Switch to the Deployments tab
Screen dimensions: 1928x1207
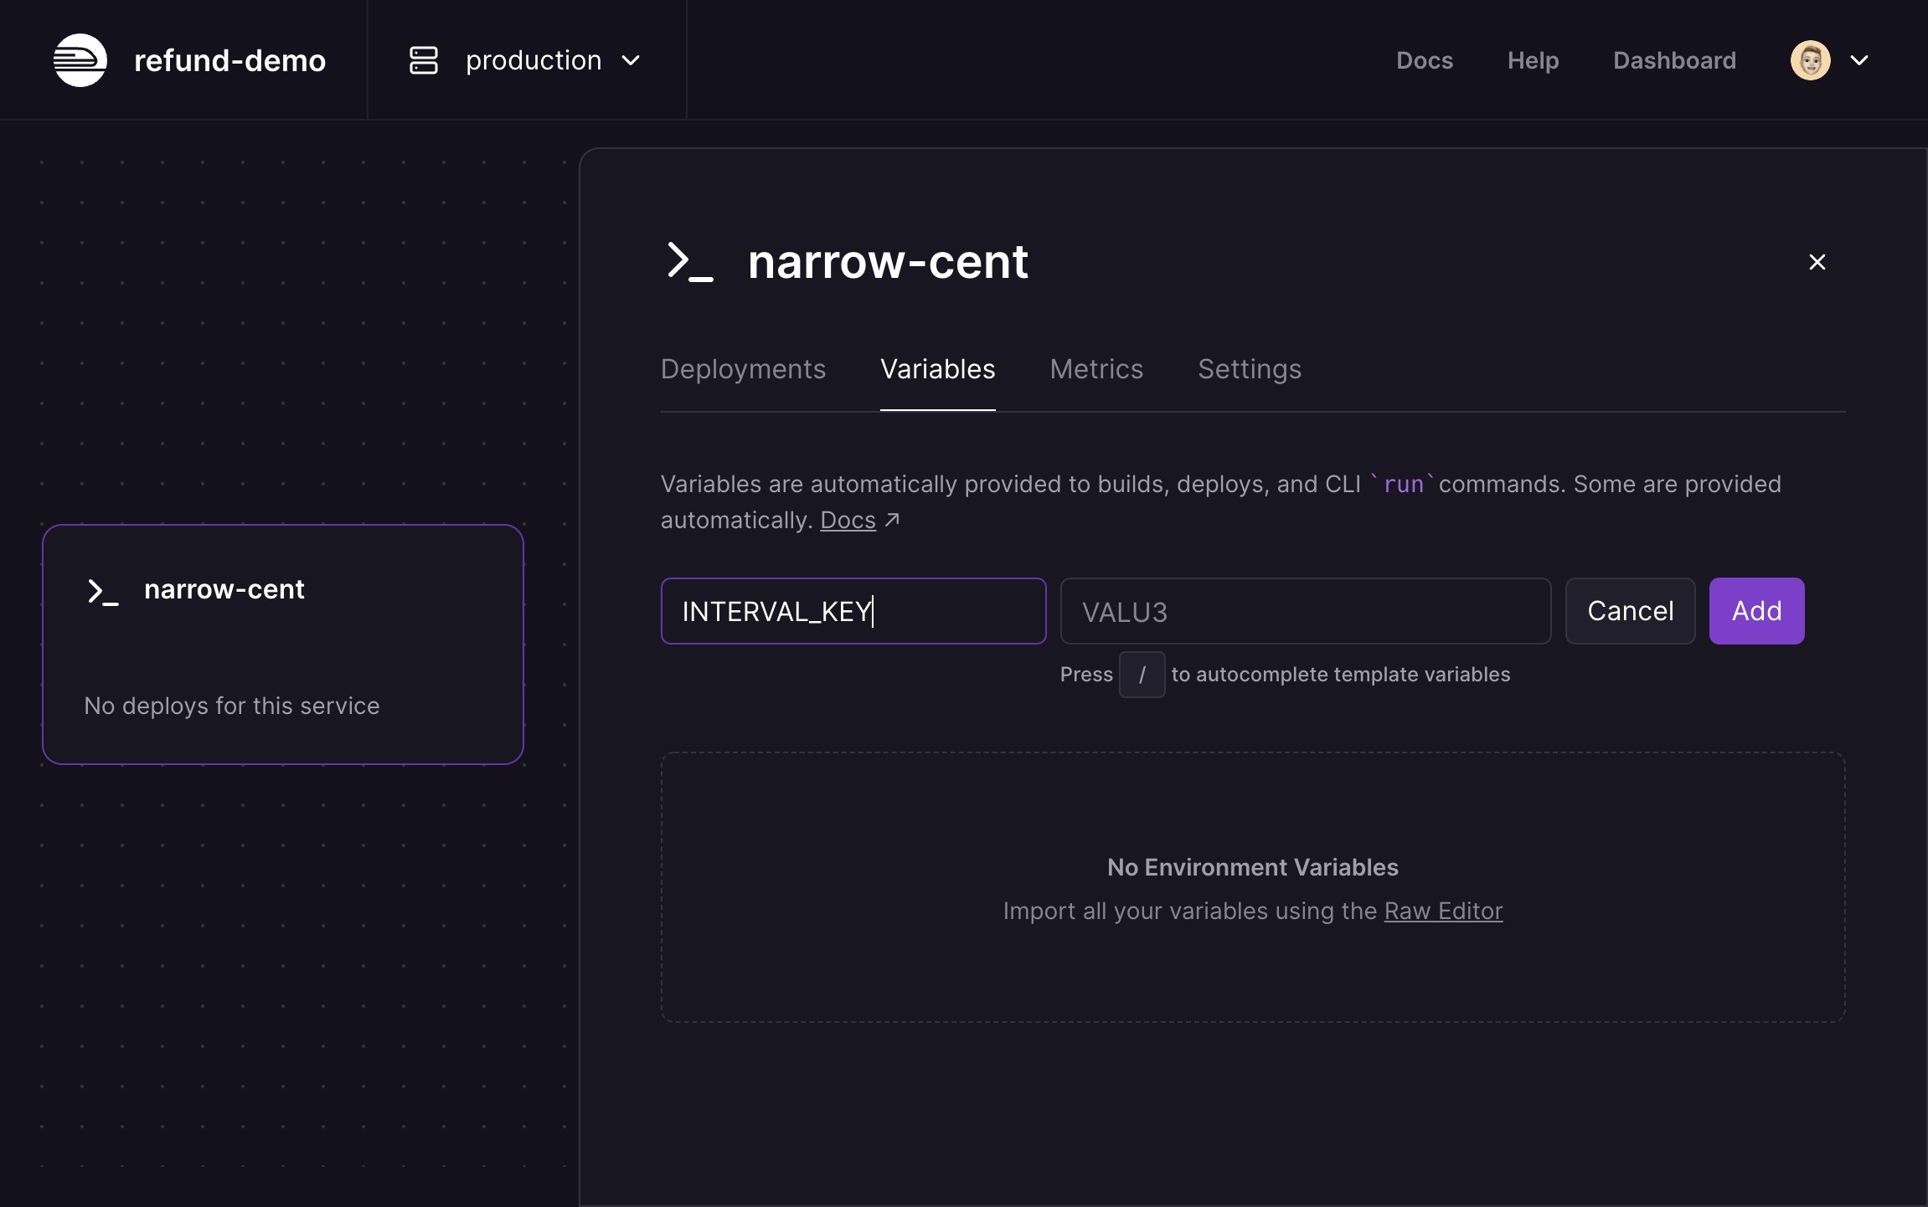(x=743, y=369)
